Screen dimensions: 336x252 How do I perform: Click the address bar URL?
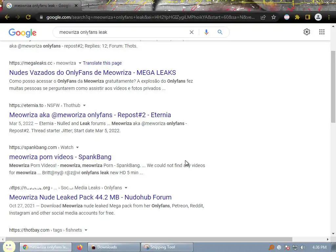150,17
